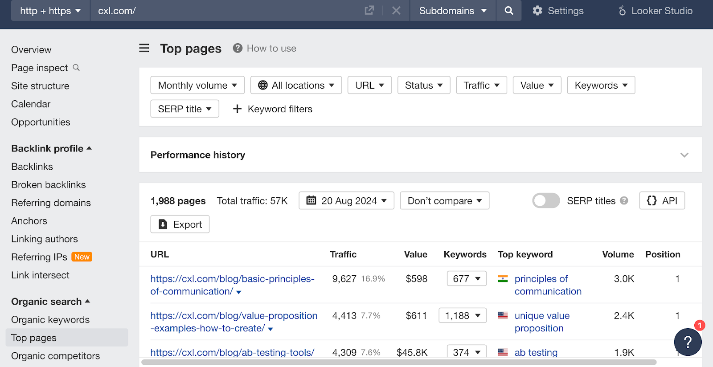
Task: Click the SERP titles help icon
Action: tap(624, 201)
